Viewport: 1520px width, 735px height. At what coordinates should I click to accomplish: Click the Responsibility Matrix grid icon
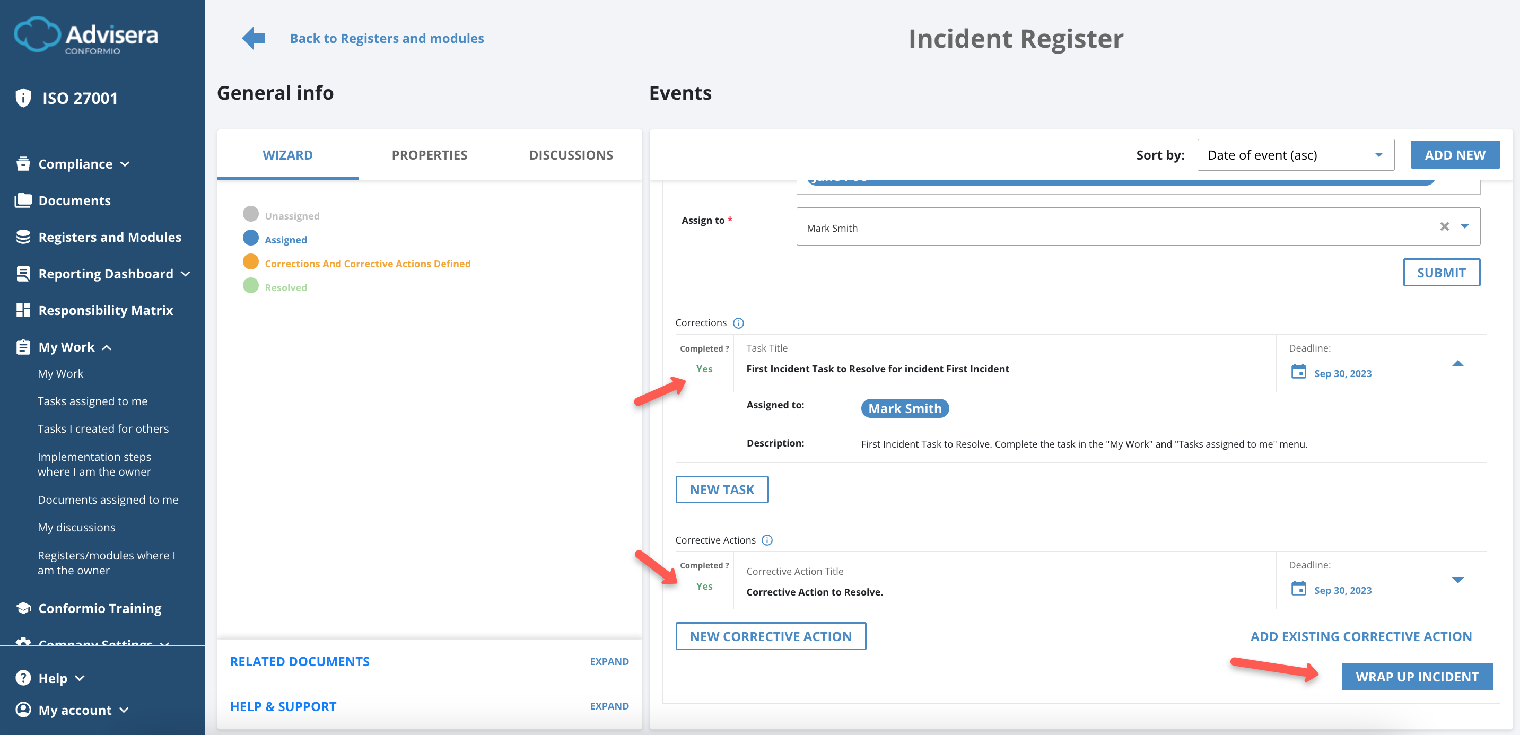[23, 309]
